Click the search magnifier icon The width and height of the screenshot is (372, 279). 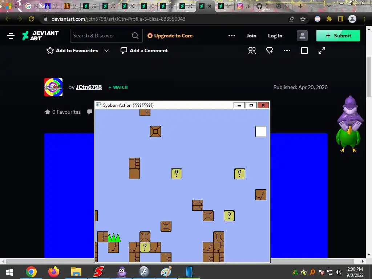click(x=135, y=36)
